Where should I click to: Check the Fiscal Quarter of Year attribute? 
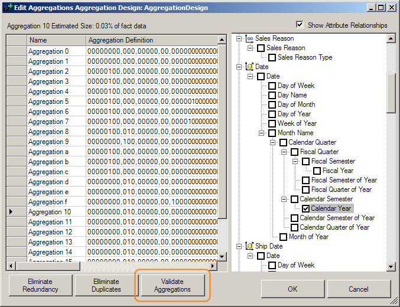(305, 190)
